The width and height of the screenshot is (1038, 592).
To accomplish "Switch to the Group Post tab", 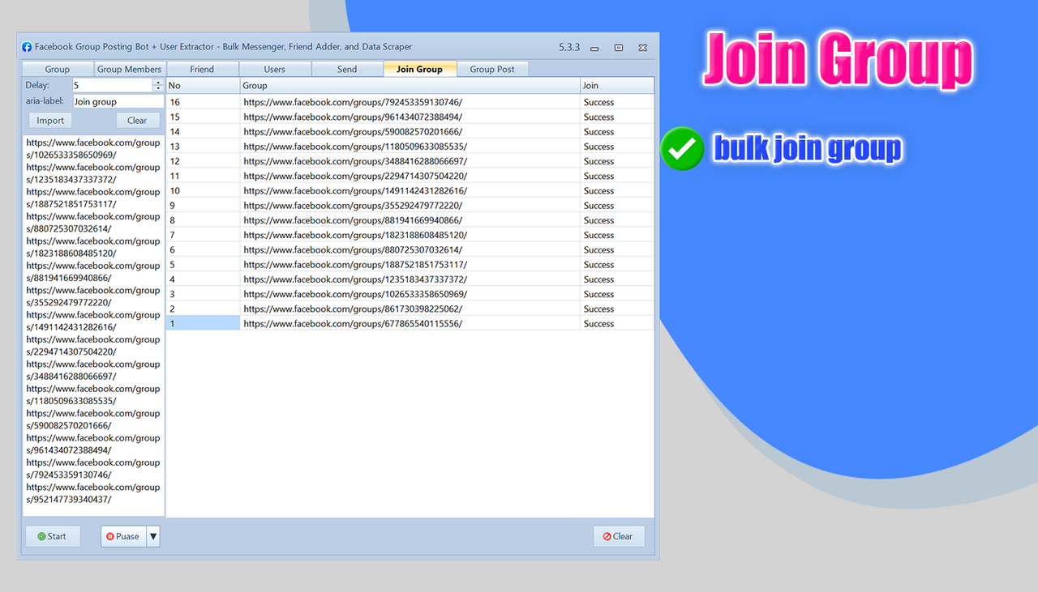I will [x=492, y=69].
